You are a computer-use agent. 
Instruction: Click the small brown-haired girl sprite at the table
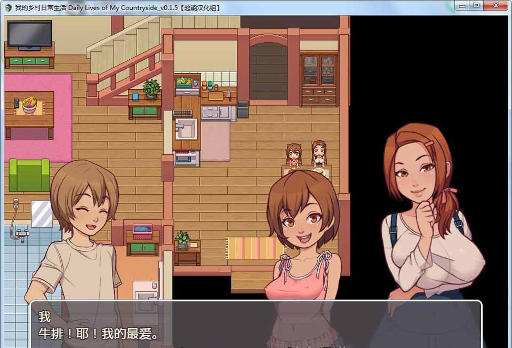click(x=293, y=155)
